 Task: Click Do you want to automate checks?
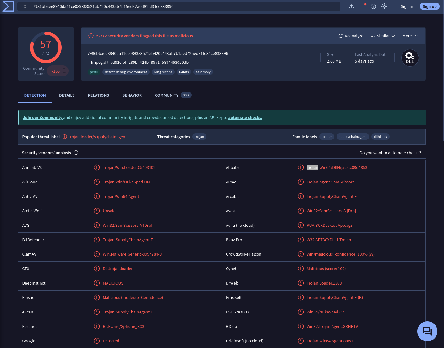390,153
